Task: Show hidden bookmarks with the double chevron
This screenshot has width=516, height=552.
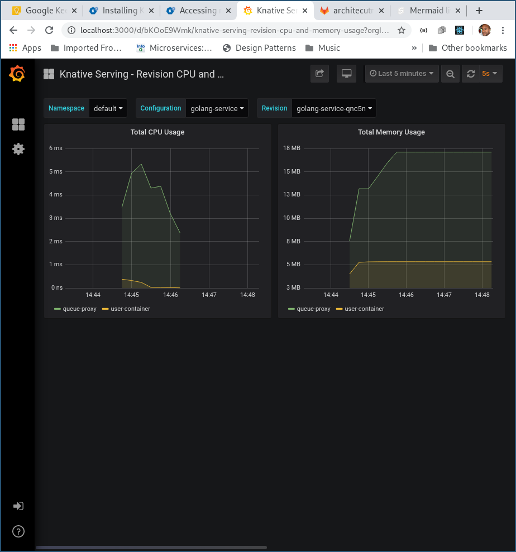Action: pyautogui.click(x=414, y=48)
